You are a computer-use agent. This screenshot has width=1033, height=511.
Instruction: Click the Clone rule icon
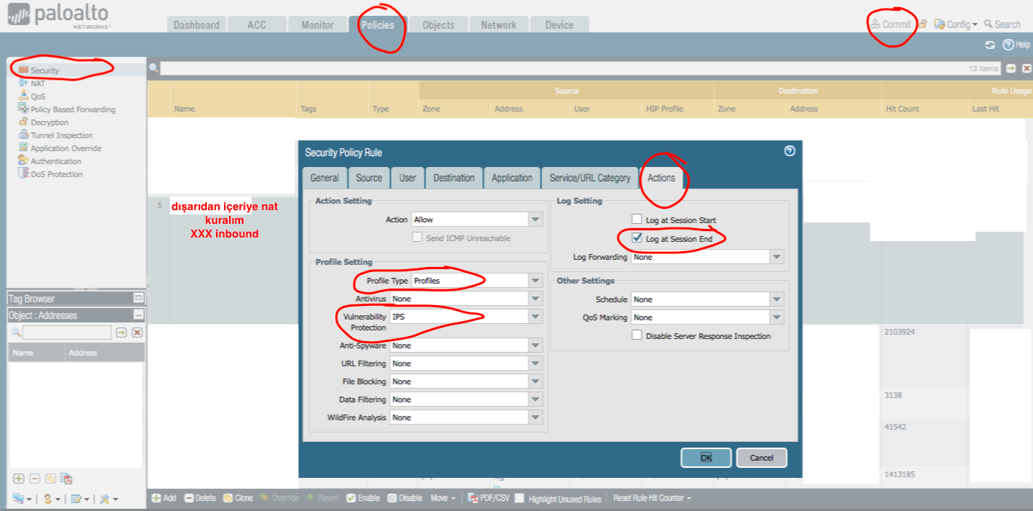point(228,498)
